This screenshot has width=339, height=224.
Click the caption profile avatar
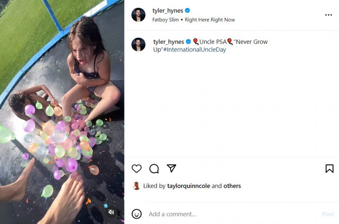click(138, 45)
